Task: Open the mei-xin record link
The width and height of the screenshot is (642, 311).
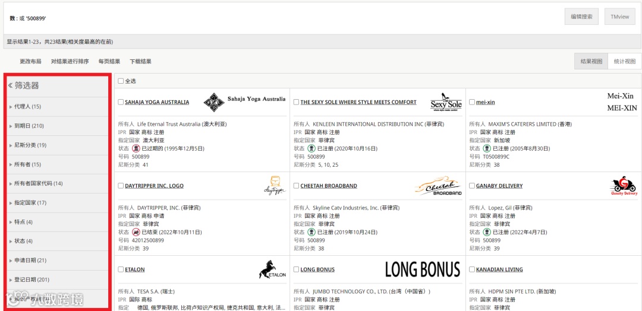Action: pos(485,102)
